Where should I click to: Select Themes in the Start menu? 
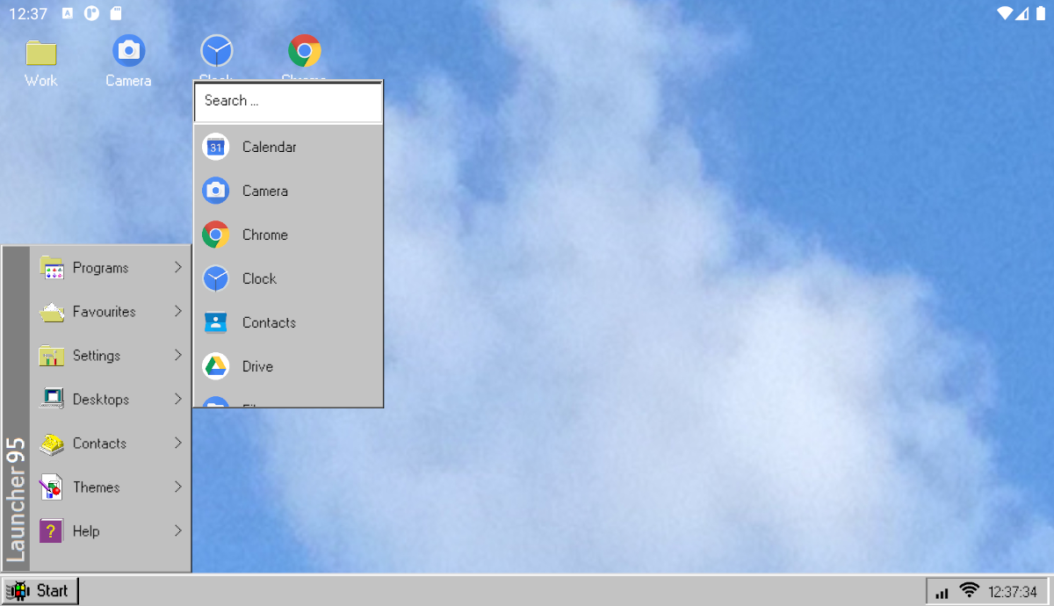click(x=110, y=487)
